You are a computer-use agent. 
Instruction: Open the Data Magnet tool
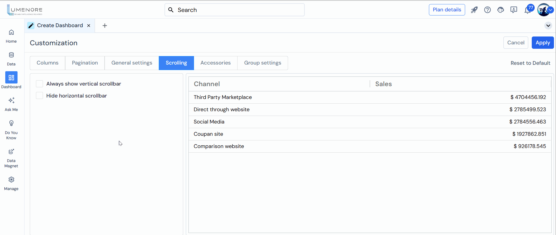pyautogui.click(x=11, y=152)
